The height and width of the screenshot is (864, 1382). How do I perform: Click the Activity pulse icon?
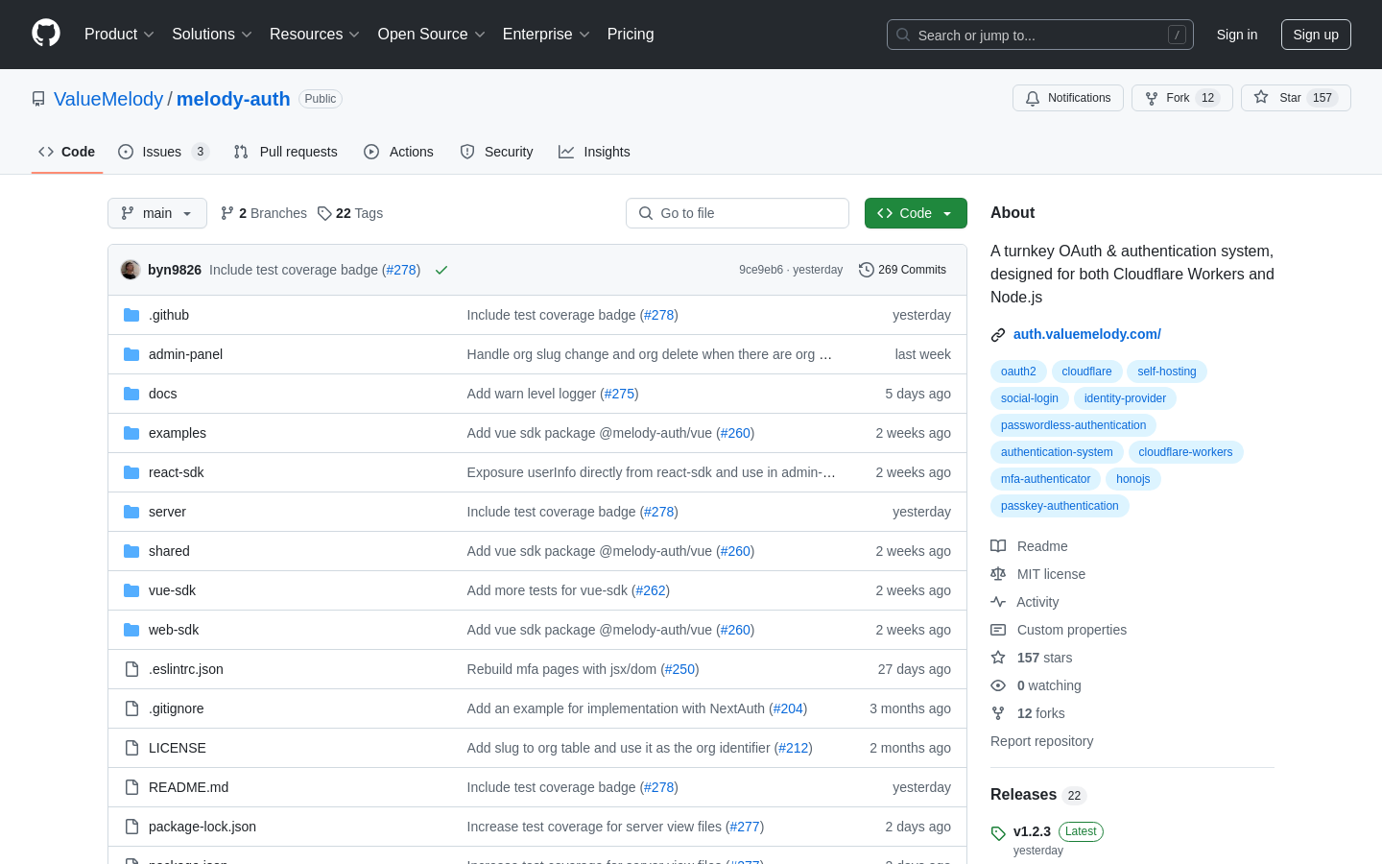point(998,602)
